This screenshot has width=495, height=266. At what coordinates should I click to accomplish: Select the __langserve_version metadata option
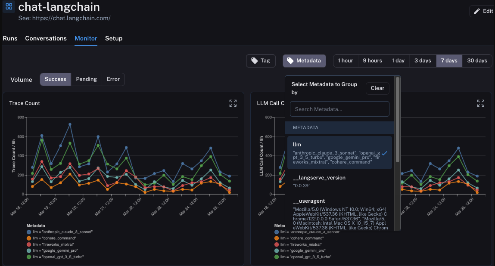[339, 182]
